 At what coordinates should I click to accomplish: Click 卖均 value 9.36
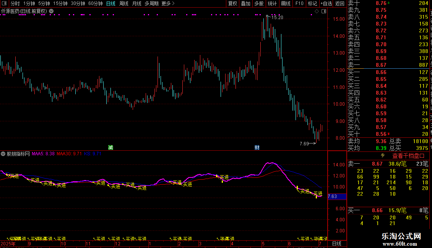click(x=381, y=141)
